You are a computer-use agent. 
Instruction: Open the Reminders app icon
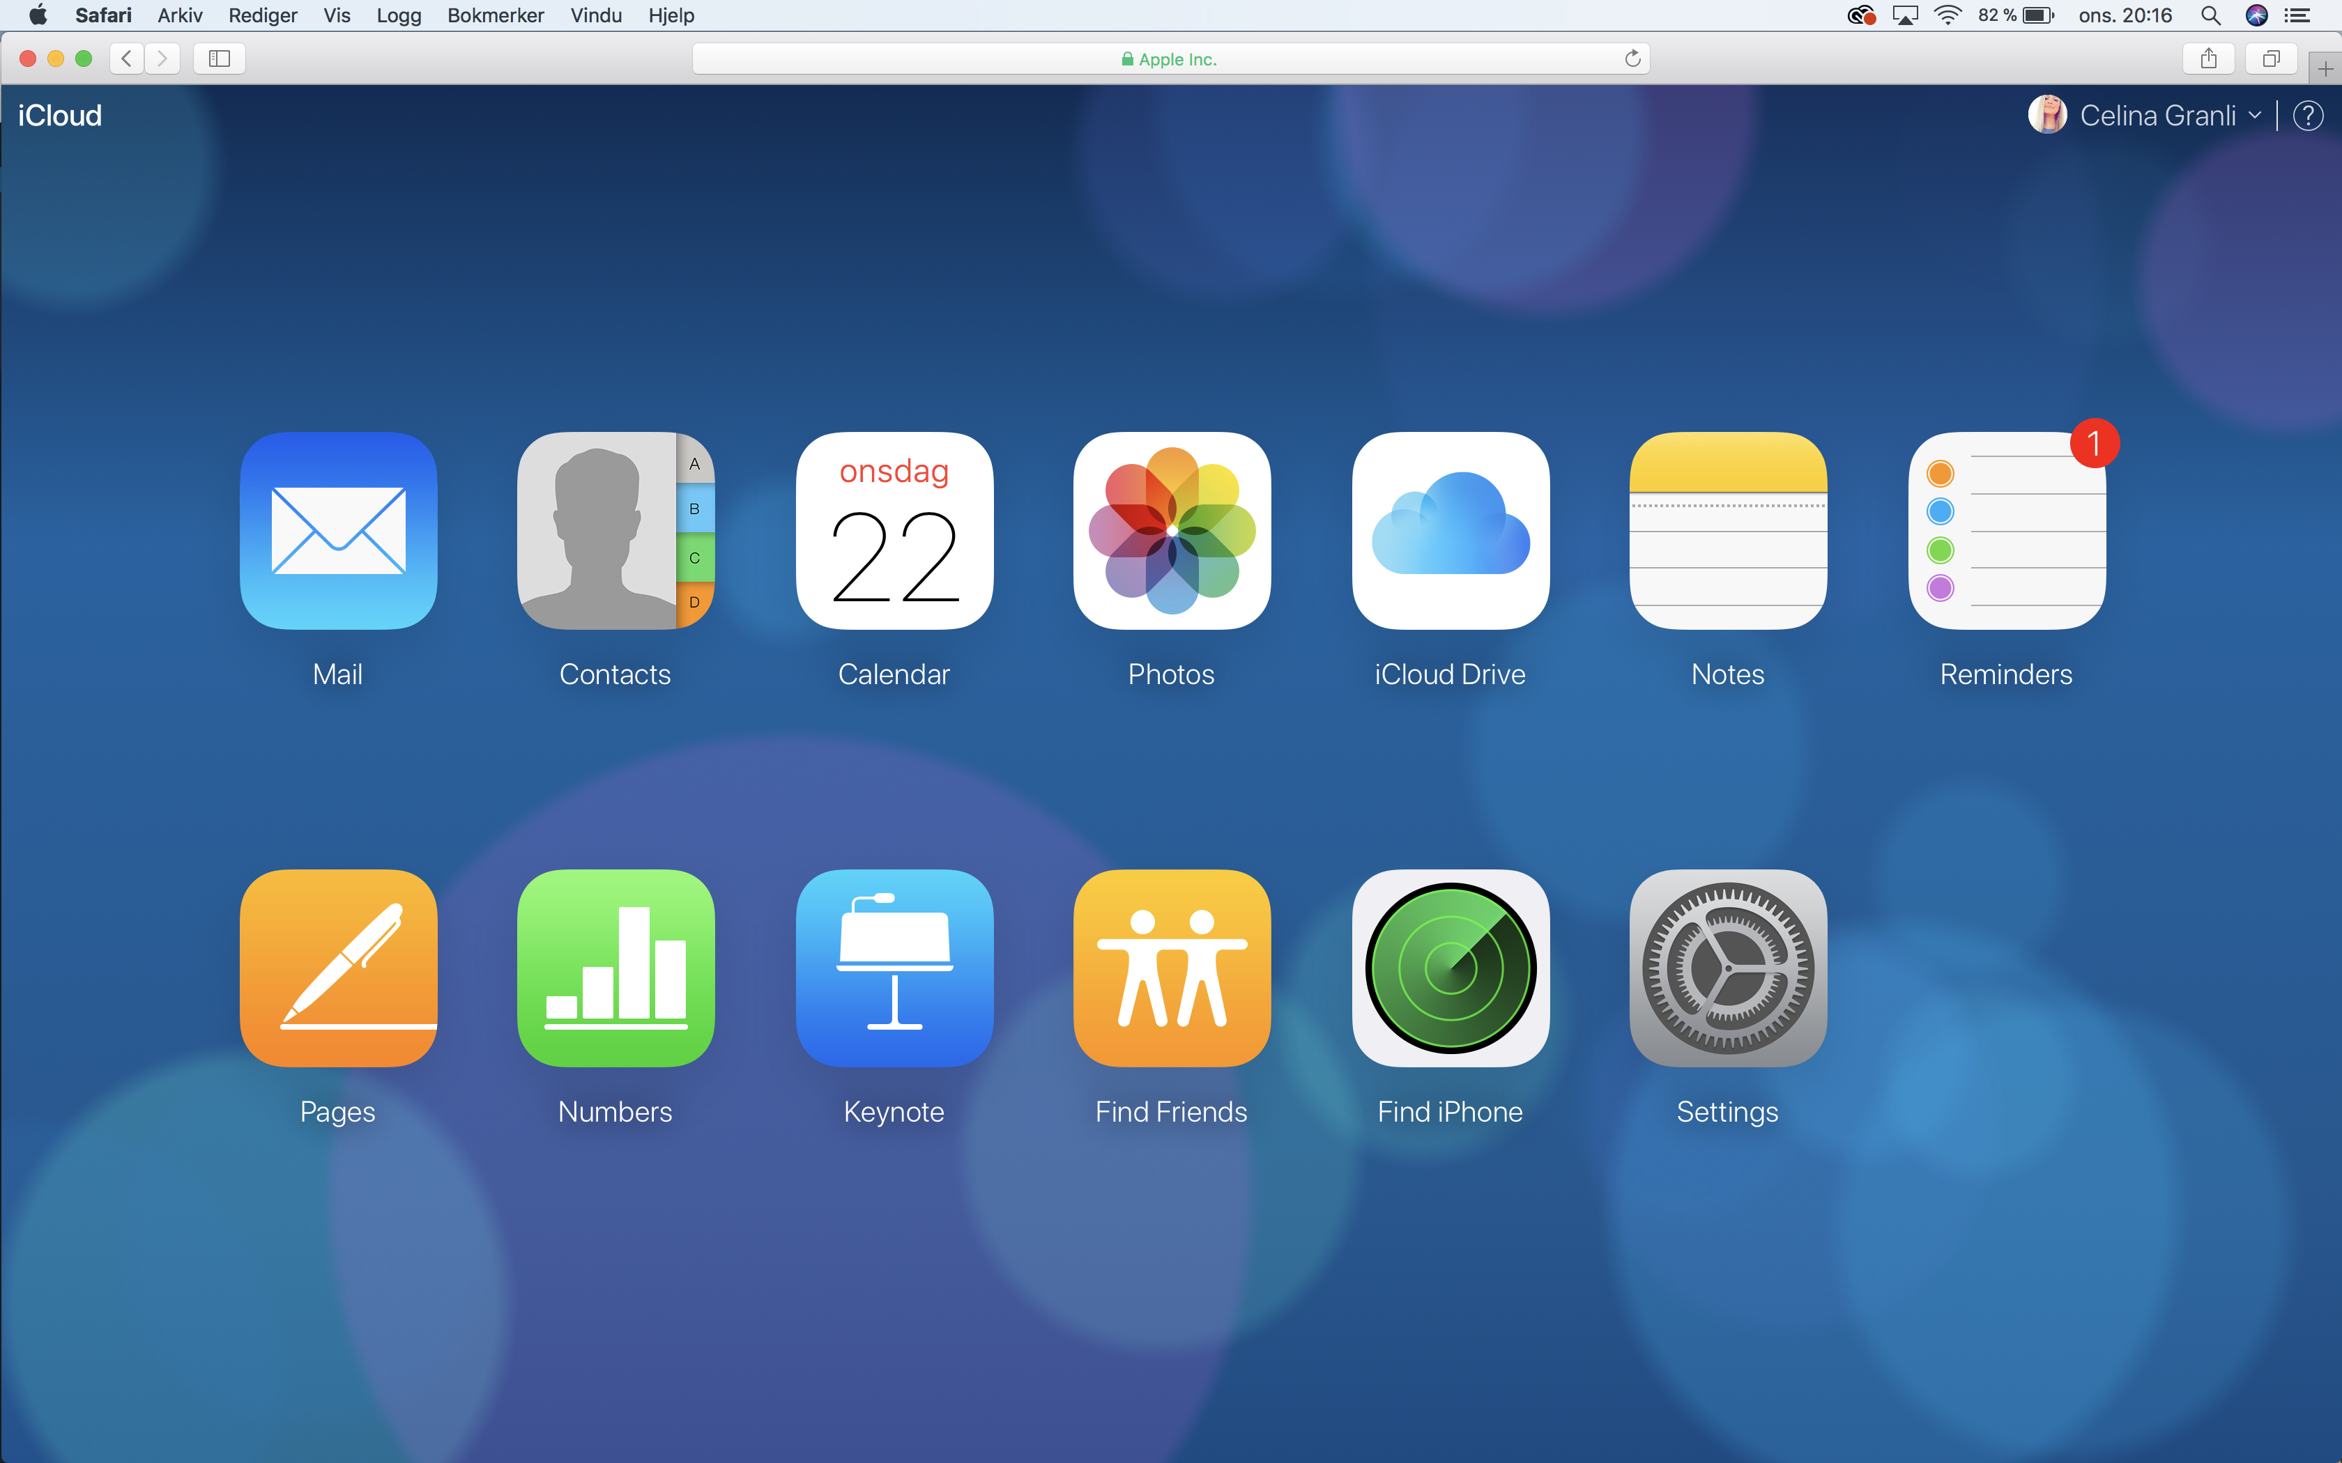pyautogui.click(x=2007, y=530)
